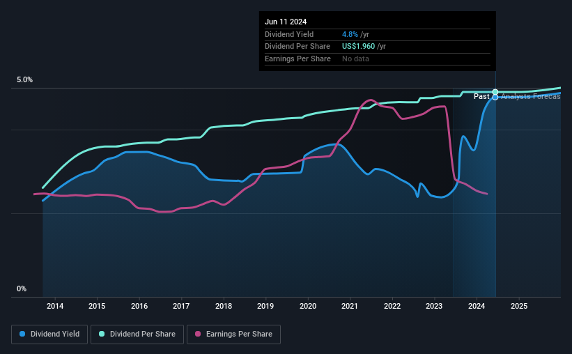Image resolution: width=572 pixels, height=354 pixels.
Task: Click the tooltip date 'Jun 11 2024'
Action: coord(286,22)
